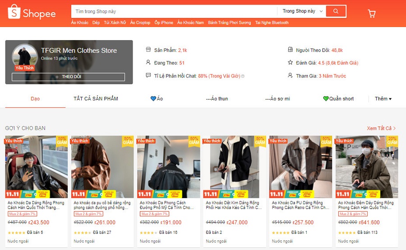Click the TFGIR shop avatar picture
The width and height of the screenshot is (406, 250).
[24, 56]
